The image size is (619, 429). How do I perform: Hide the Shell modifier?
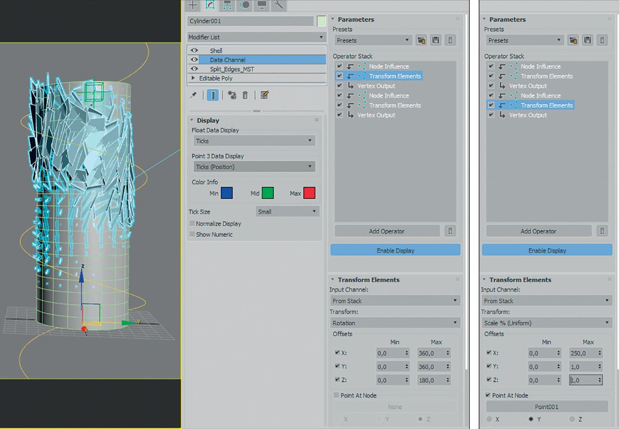pyautogui.click(x=194, y=50)
